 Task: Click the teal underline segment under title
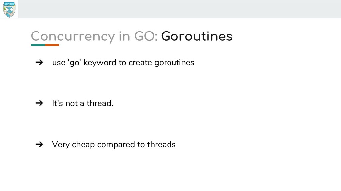point(38,45)
